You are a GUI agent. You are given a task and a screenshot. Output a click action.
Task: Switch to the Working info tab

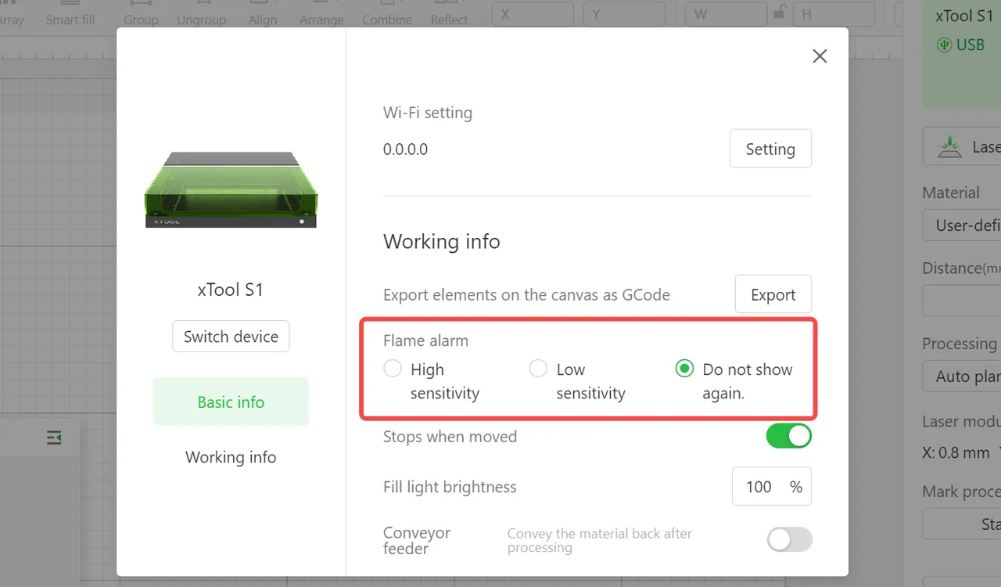tap(231, 456)
